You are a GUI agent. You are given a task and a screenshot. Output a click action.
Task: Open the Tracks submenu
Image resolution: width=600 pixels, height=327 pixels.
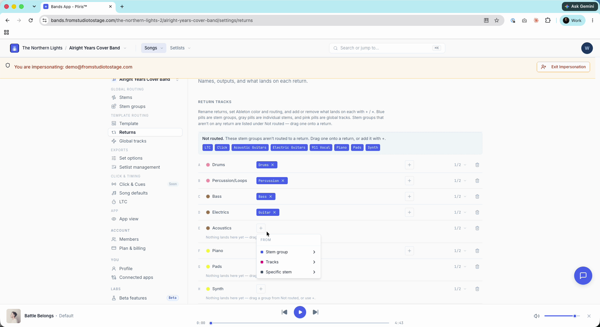click(288, 262)
